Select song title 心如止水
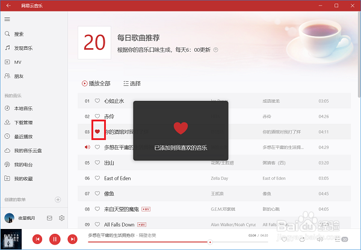This screenshot has height=250, width=361. click(114, 101)
